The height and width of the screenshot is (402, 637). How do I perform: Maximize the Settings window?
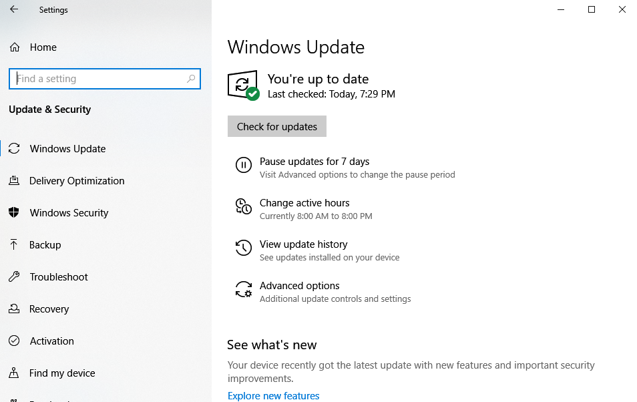592,9
